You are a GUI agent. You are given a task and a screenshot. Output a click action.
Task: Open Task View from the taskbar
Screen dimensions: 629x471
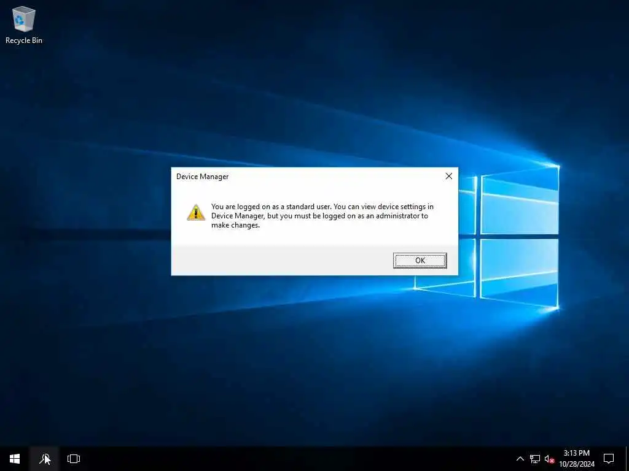(x=74, y=459)
